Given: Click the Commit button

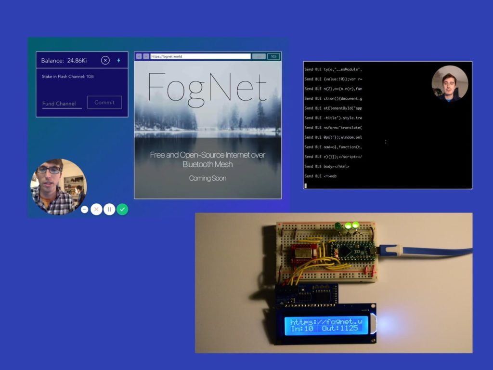Looking at the screenshot, I should point(104,102).
